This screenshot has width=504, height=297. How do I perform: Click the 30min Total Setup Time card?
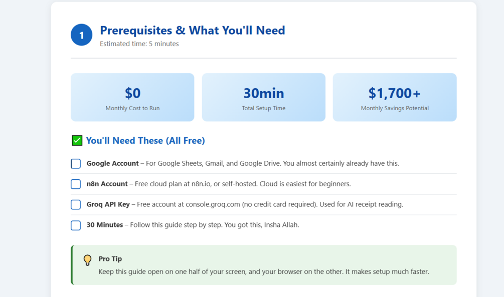264,97
